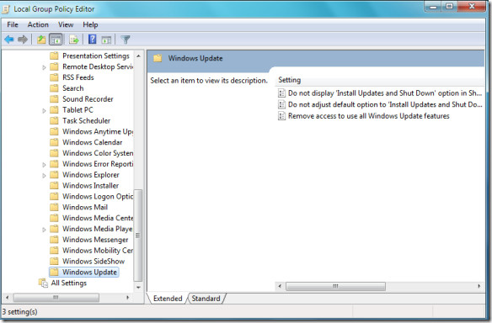Select Windows Anytime Upgrade tree item
The image size is (492, 323).
point(98,131)
